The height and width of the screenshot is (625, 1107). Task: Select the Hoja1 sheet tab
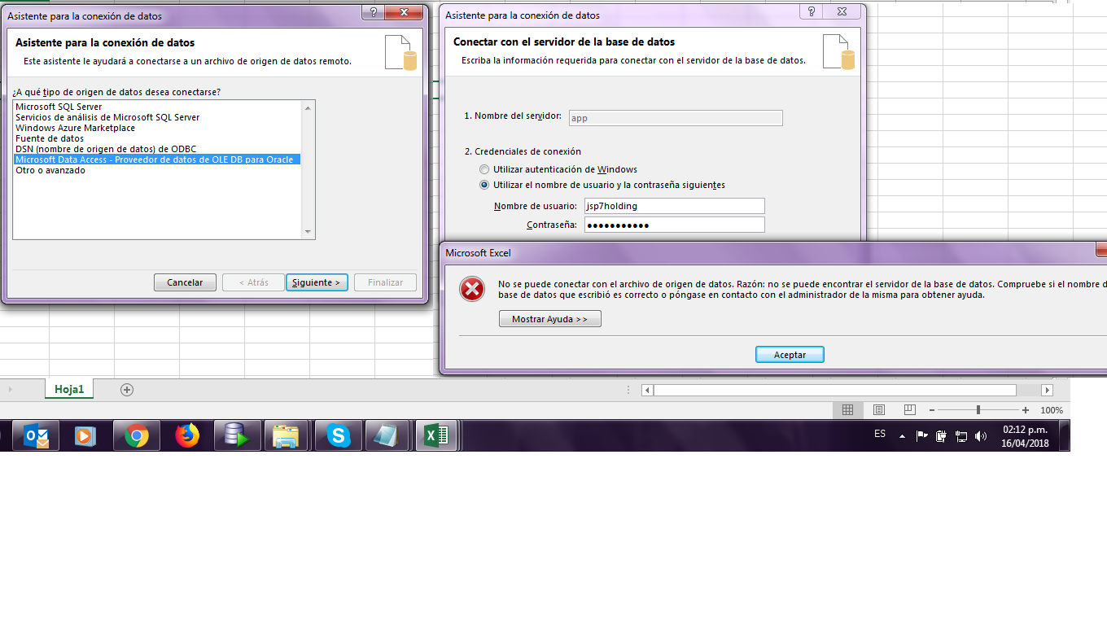click(x=69, y=390)
